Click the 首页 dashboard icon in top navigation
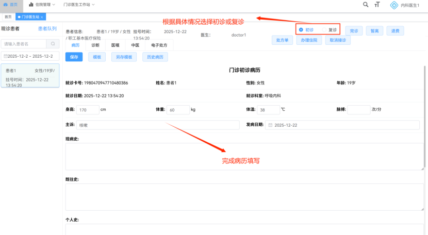The height and width of the screenshot is (235, 428). click(6, 4)
